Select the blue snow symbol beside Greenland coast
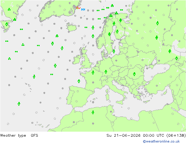186x144 pixels. (83, 9)
